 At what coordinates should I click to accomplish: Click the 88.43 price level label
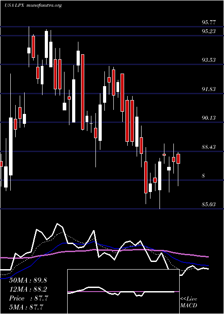[x=209, y=147]
